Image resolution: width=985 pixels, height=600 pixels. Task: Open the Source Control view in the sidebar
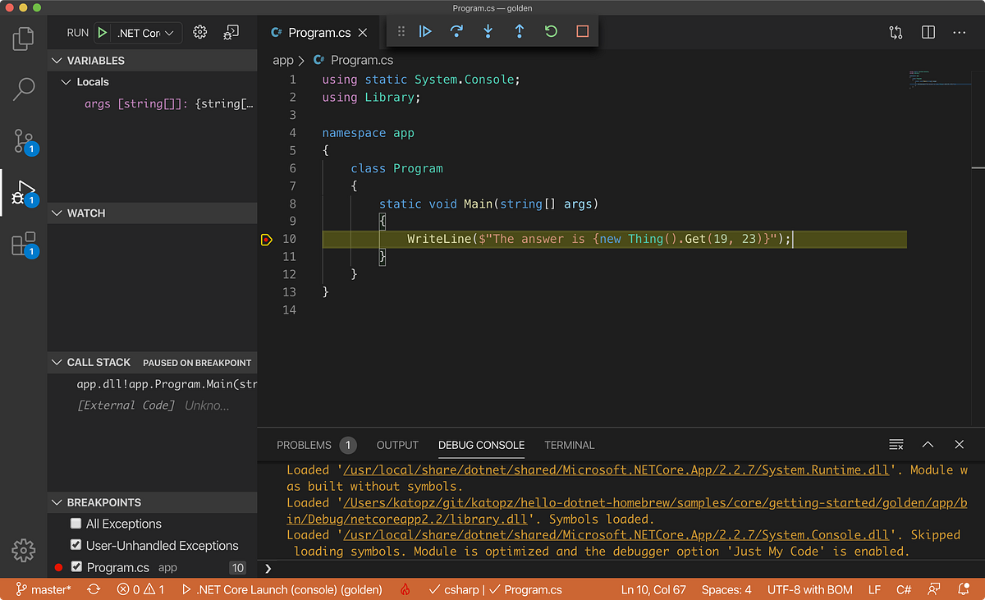(x=23, y=141)
